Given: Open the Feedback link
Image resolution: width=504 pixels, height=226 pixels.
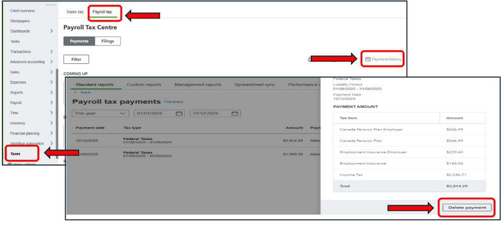Looking at the screenshot, I should [x=174, y=102].
